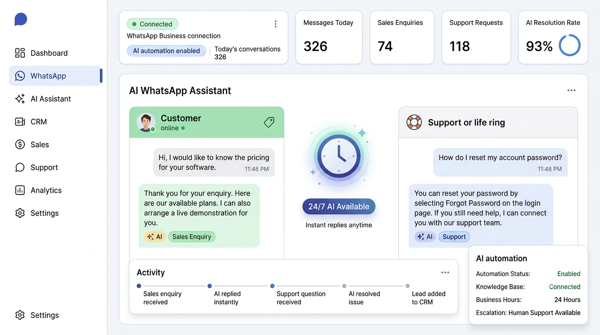This screenshot has height=335, width=600.
Task: Click the AI automation panel heading
Action: (x=501, y=258)
